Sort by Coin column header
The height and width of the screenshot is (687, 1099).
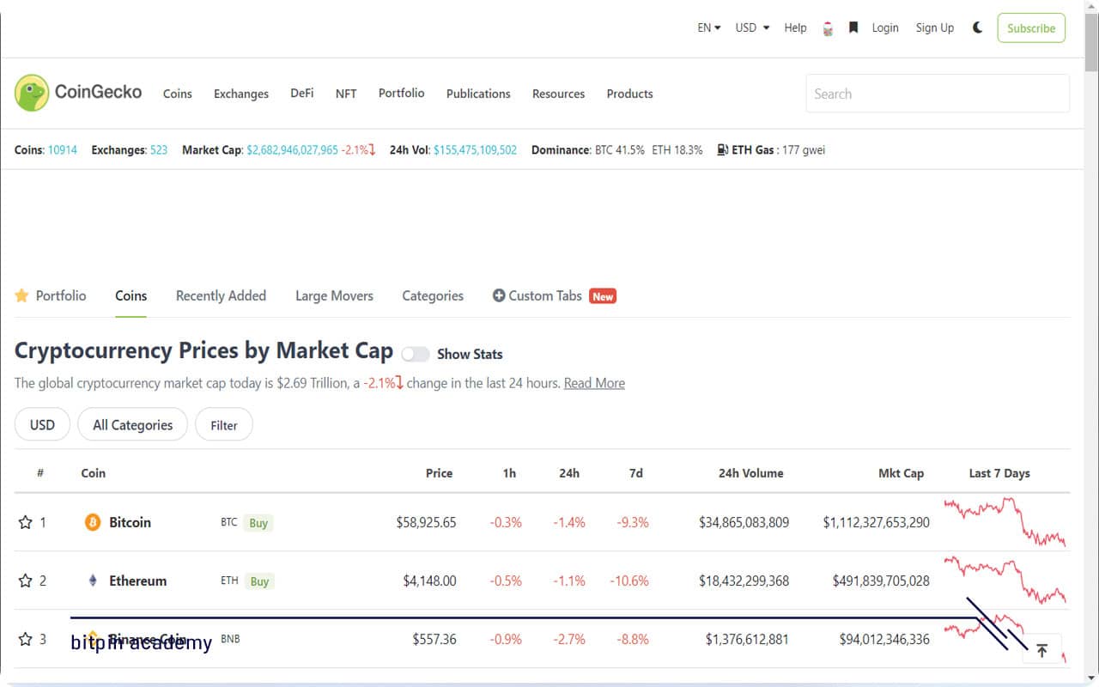click(x=94, y=473)
